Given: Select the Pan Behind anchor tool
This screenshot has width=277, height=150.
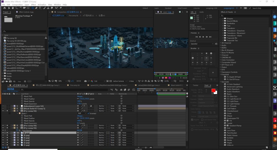Looking at the screenshot, I should point(28,8).
